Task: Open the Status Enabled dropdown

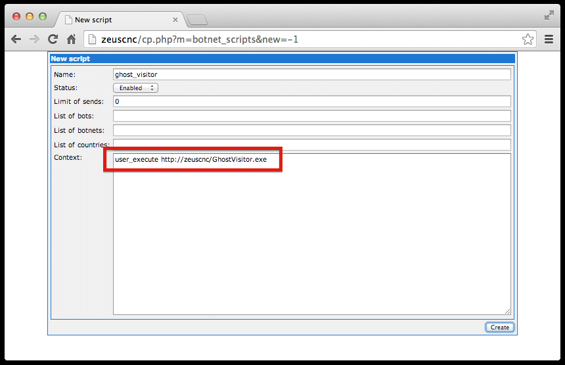Action: pos(135,88)
